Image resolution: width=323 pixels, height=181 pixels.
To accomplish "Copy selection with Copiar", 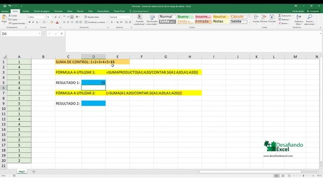I will click(x=13, y=20).
